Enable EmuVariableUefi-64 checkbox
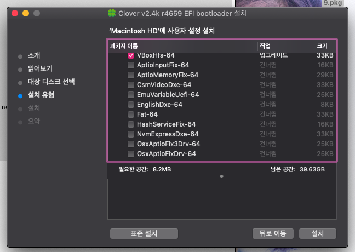355x252 pixels. coord(131,95)
